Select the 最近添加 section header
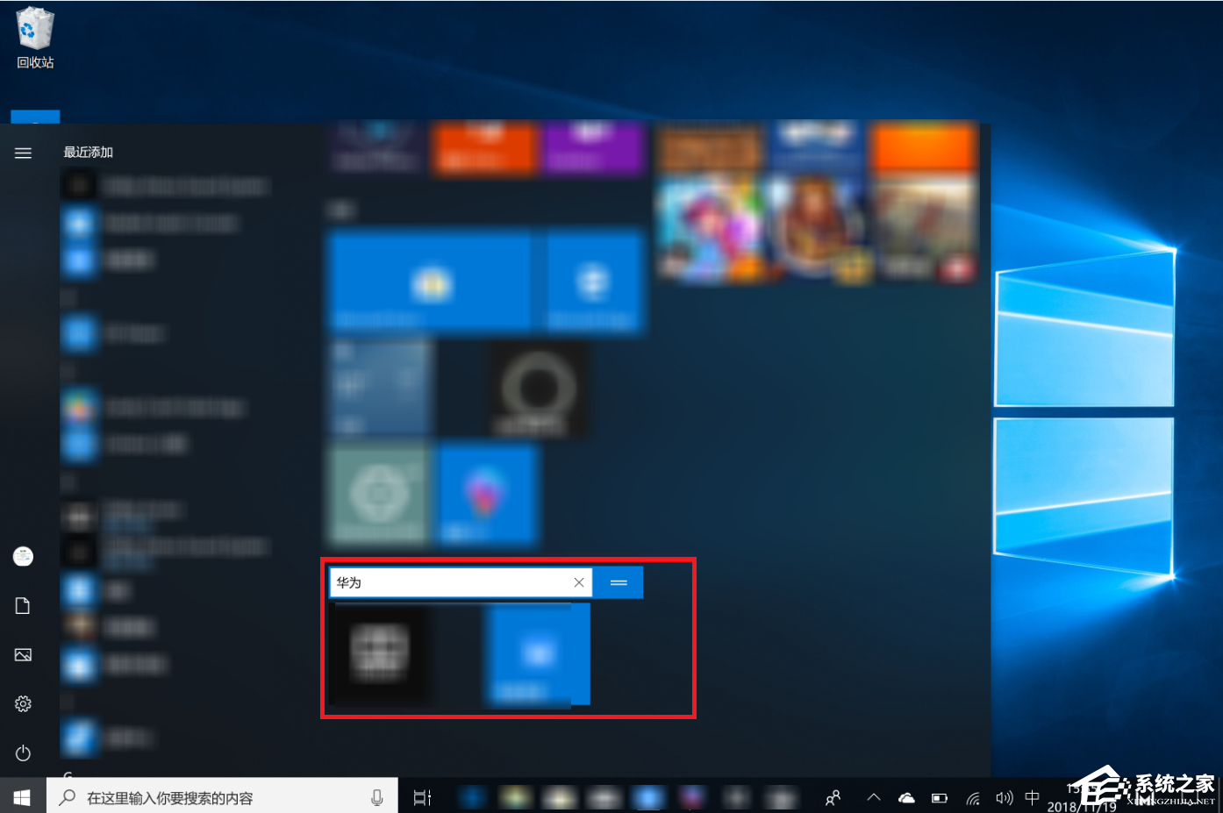Image resolution: width=1223 pixels, height=813 pixels. 88,152
